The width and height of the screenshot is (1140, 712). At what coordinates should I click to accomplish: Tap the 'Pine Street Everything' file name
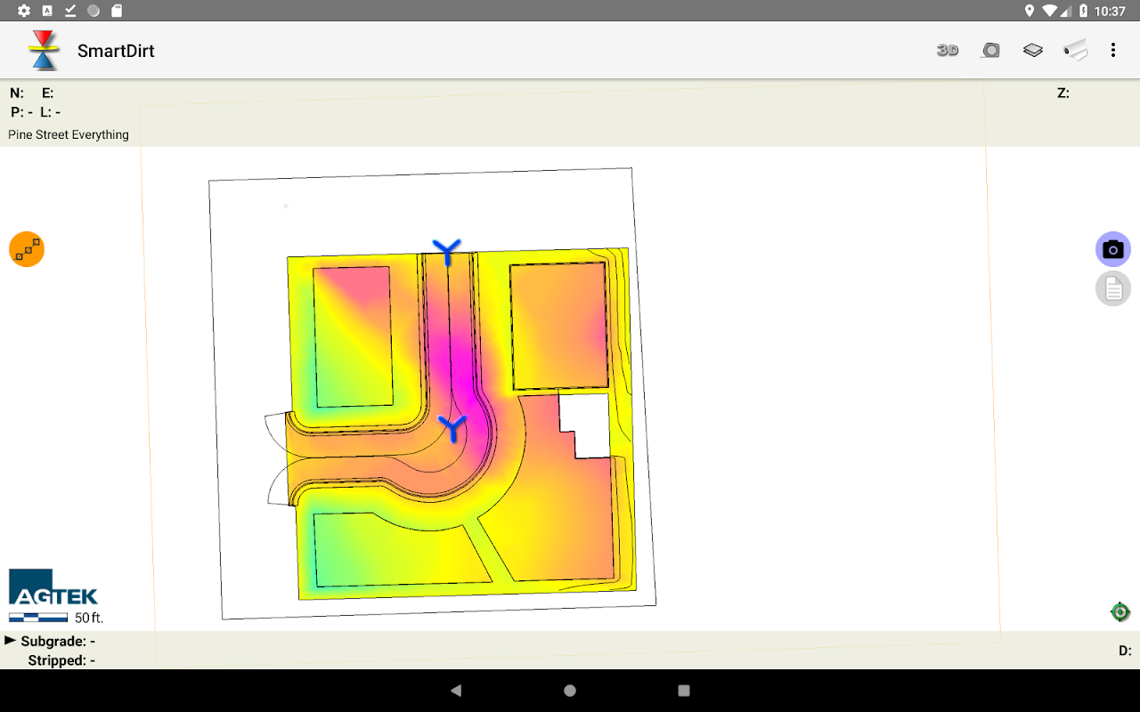pyautogui.click(x=69, y=134)
